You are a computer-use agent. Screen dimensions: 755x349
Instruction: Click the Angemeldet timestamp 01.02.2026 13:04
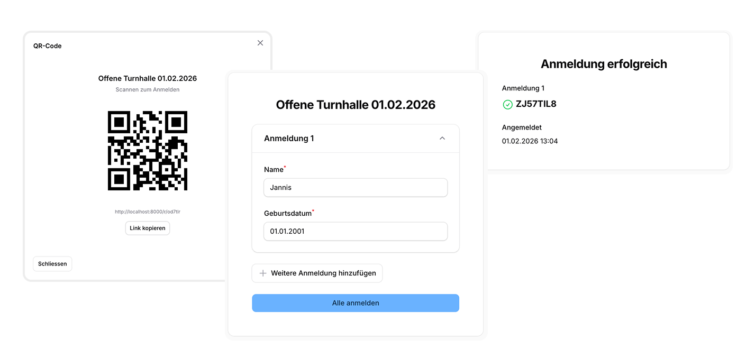point(530,141)
